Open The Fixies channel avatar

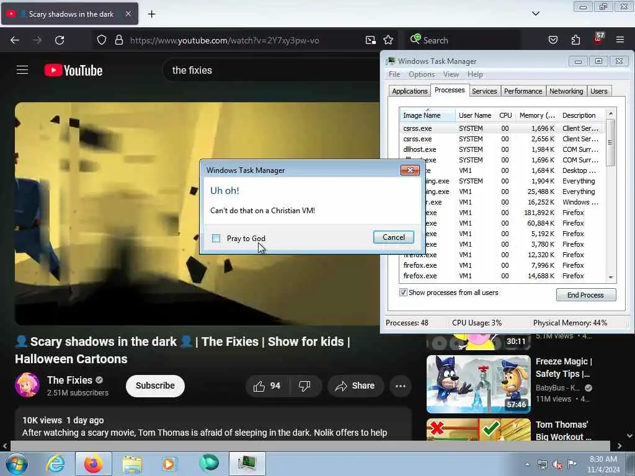point(27,385)
